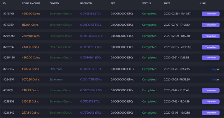Click the RECEIVED column header
The height and width of the screenshot is (118, 224).
86,3
